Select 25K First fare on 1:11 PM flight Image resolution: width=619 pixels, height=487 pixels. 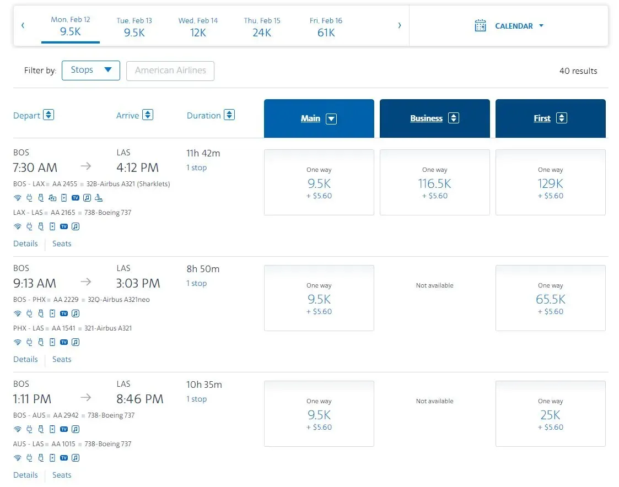(550, 414)
